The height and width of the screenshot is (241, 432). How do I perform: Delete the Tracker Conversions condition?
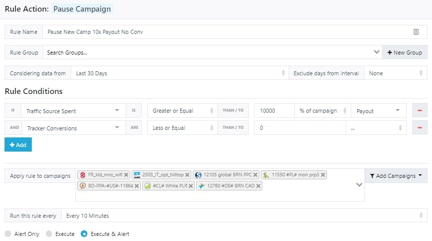coord(419,128)
